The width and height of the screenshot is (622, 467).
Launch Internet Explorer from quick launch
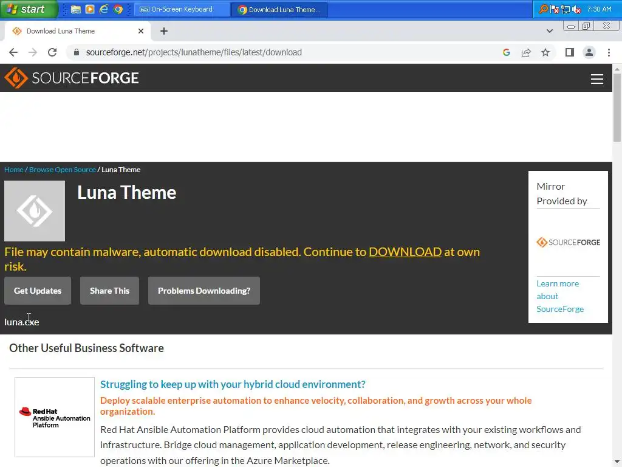click(103, 9)
